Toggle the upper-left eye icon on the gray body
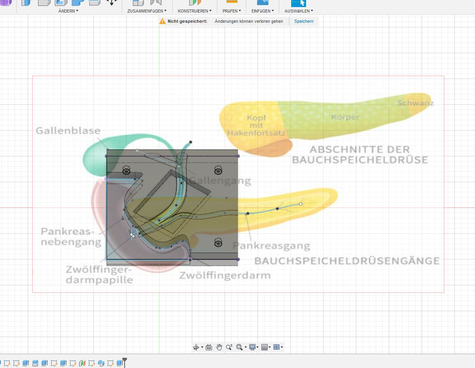This screenshot has height=368, width=475. point(127,170)
